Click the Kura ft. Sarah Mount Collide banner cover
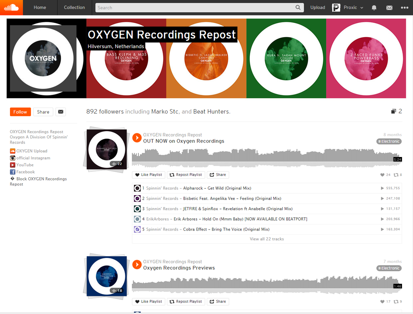The height and width of the screenshot is (314, 413). [x=286, y=58]
